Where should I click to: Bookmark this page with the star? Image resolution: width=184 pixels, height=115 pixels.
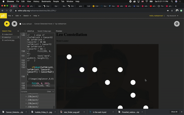click(x=172, y=11)
